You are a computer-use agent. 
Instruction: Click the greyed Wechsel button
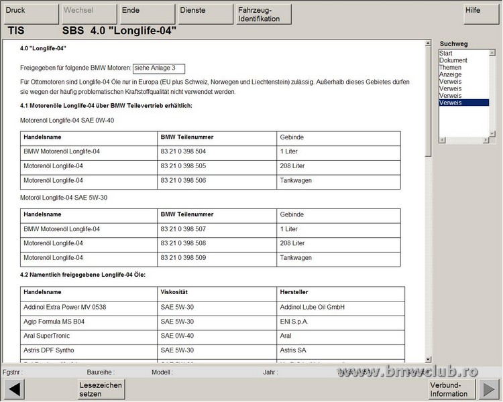click(x=89, y=14)
